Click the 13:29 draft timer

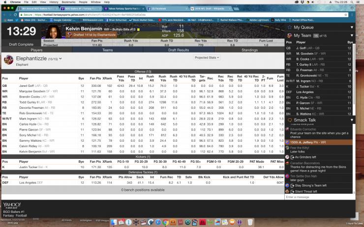pos(21,31)
